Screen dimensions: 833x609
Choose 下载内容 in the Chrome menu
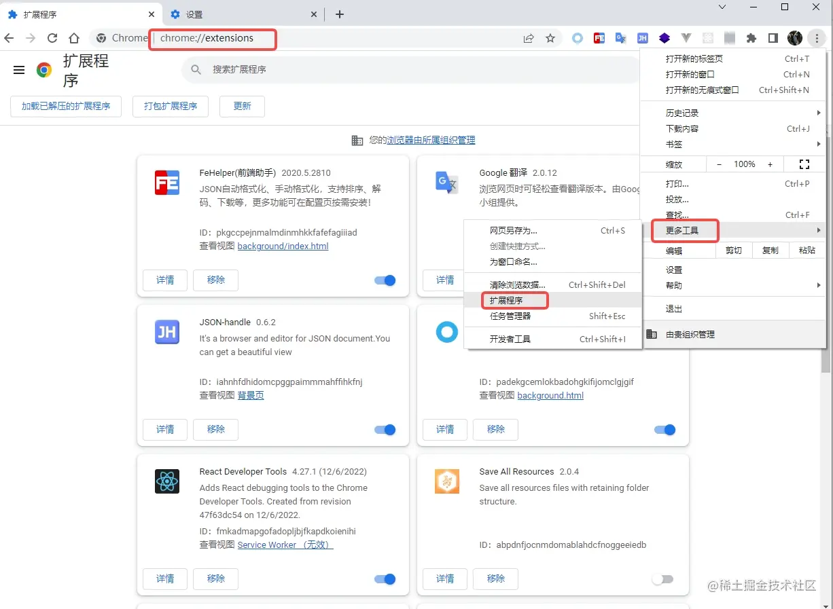(734, 128)
